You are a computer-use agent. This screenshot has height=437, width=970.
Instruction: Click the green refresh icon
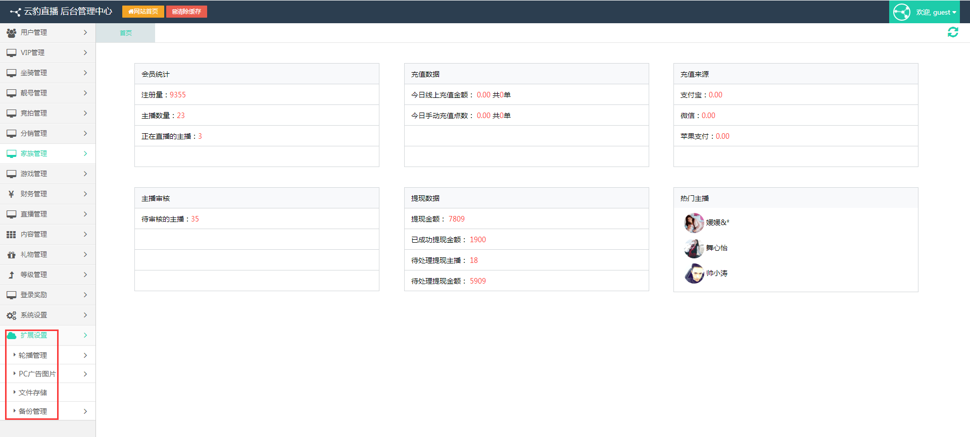pyautogui.click(x=953, y=32)
